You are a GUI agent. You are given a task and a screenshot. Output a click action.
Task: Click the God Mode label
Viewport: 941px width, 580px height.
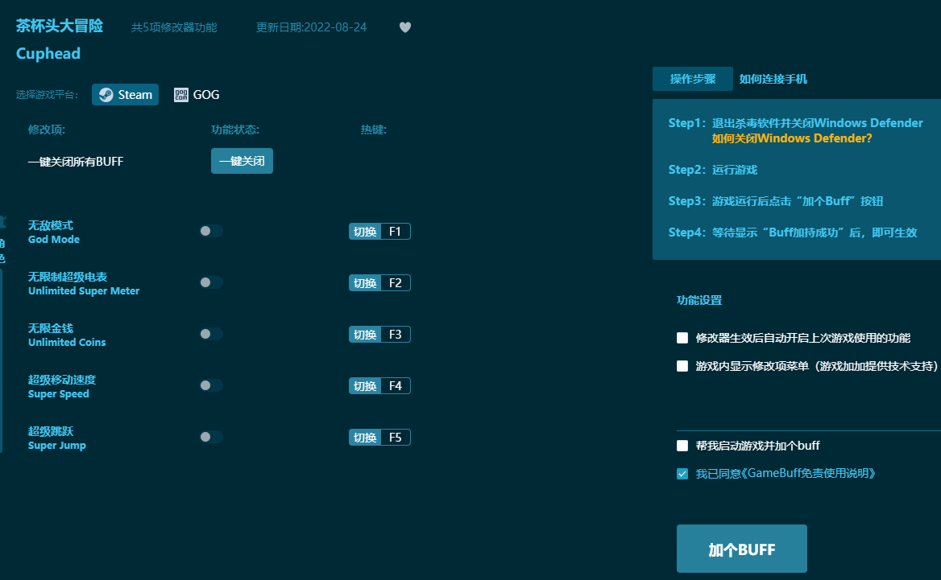(54, 240)
